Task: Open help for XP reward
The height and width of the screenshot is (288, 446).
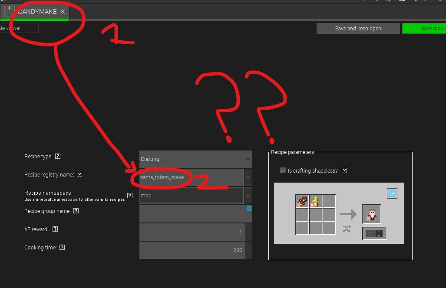Action: [x=55, y=229]
